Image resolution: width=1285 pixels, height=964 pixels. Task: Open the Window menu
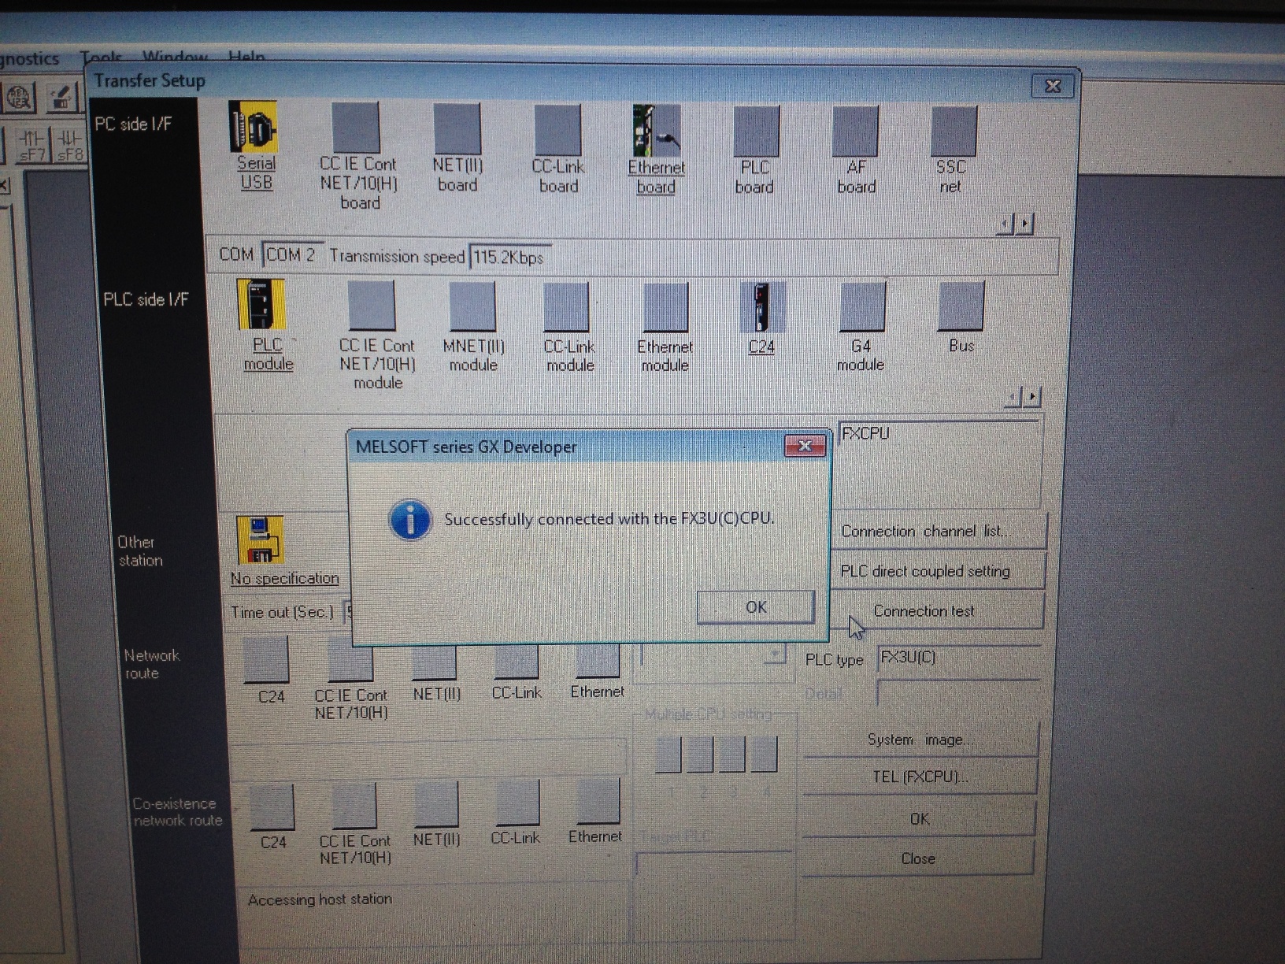175,57
